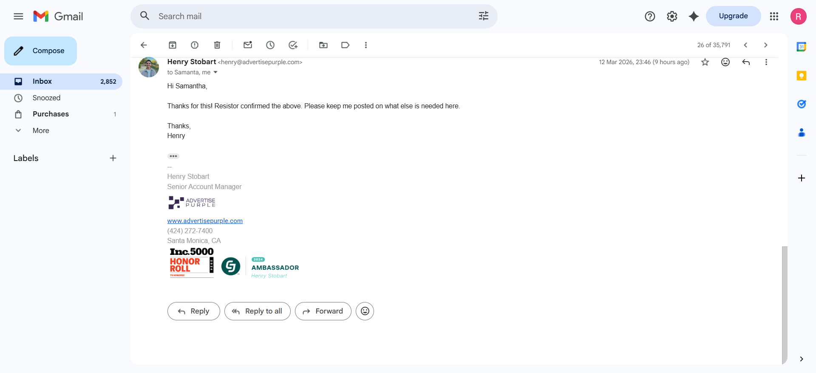816x373 pixels.
Task: Click the Reply to all button
Action: (x=258, y=311)
